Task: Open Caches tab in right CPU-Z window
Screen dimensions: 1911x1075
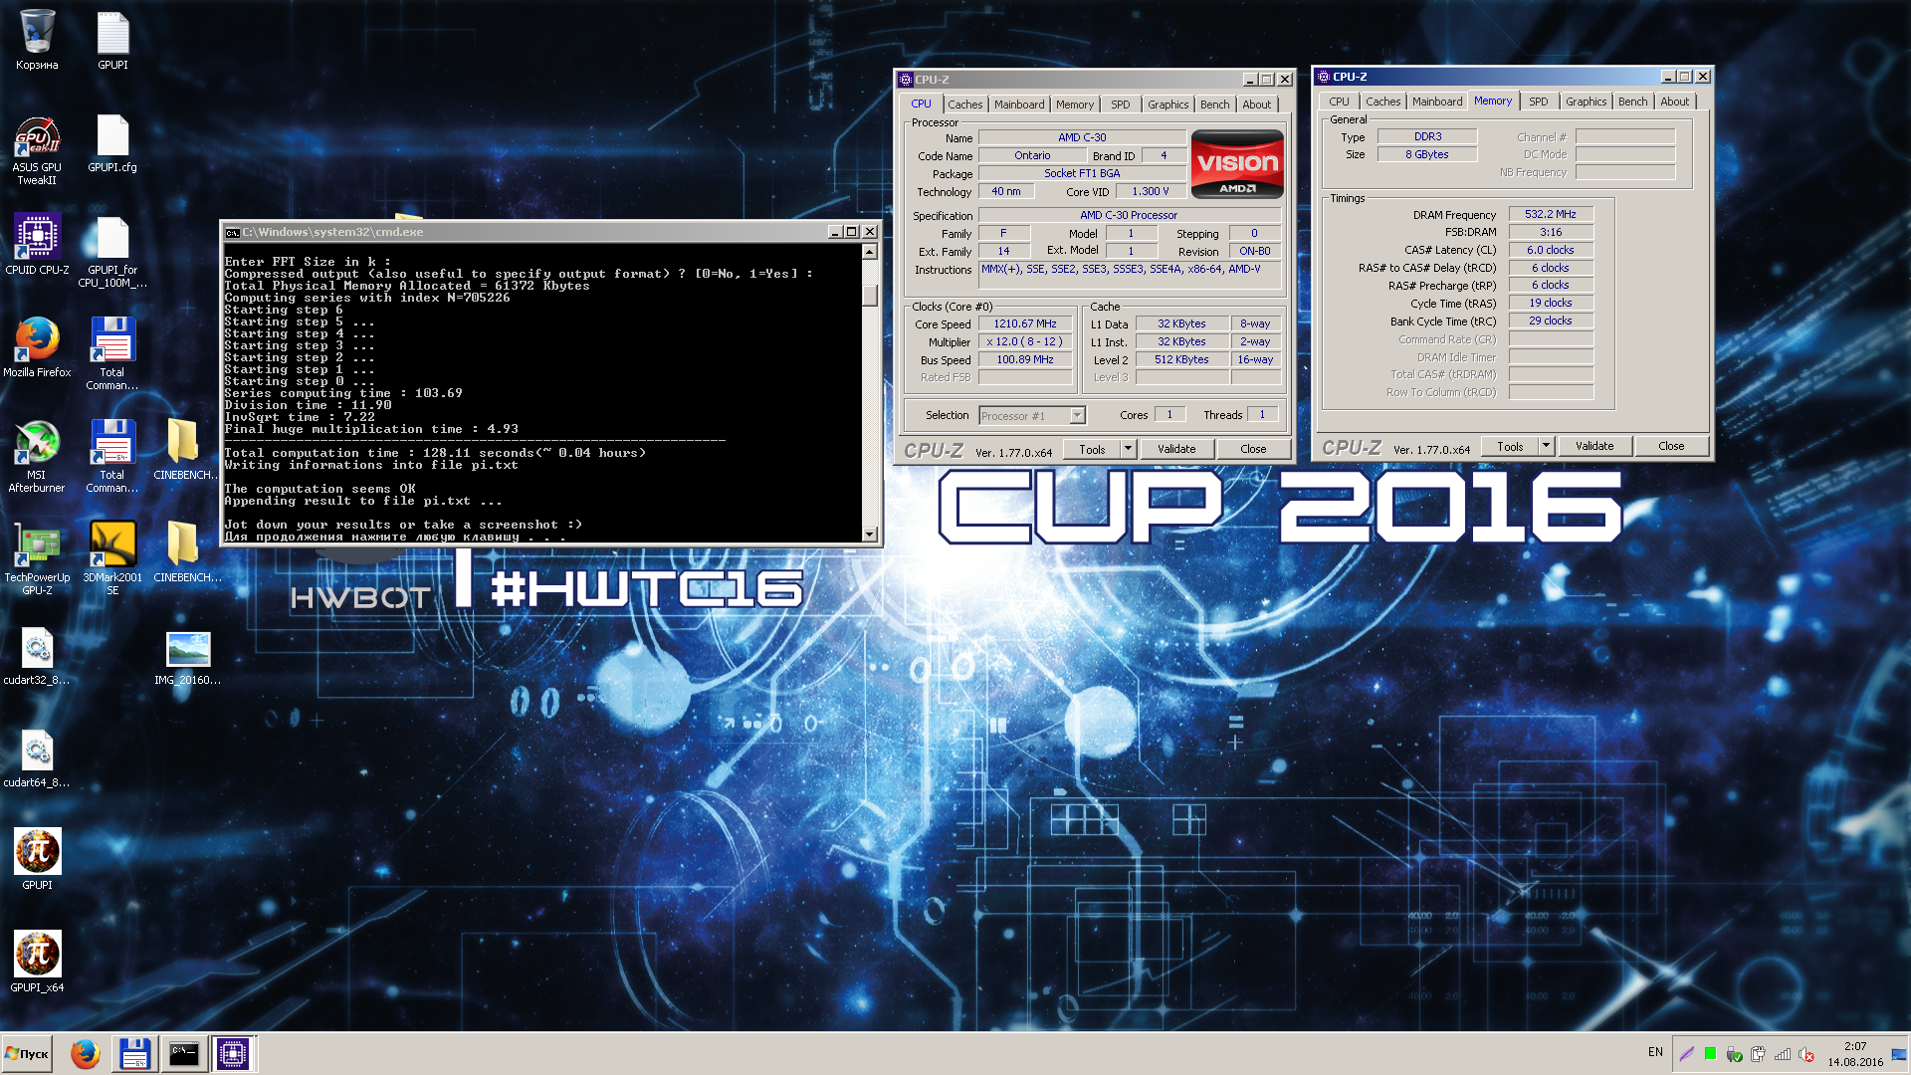Action: [1382, 102]
